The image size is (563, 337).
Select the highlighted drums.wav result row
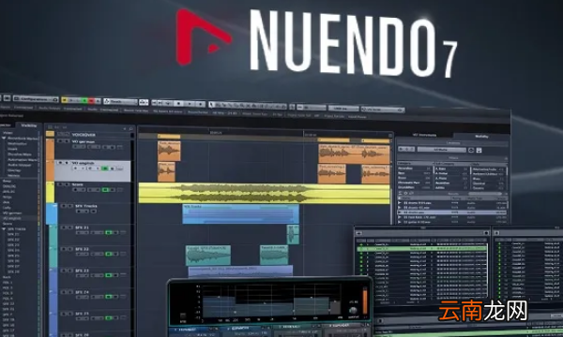pos(452,212)
